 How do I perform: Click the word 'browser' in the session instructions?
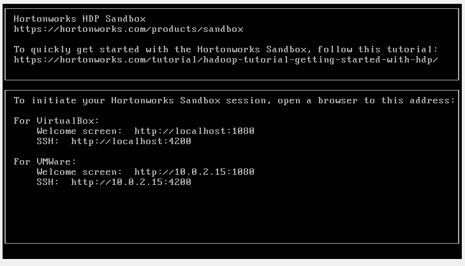click(337, 100)
